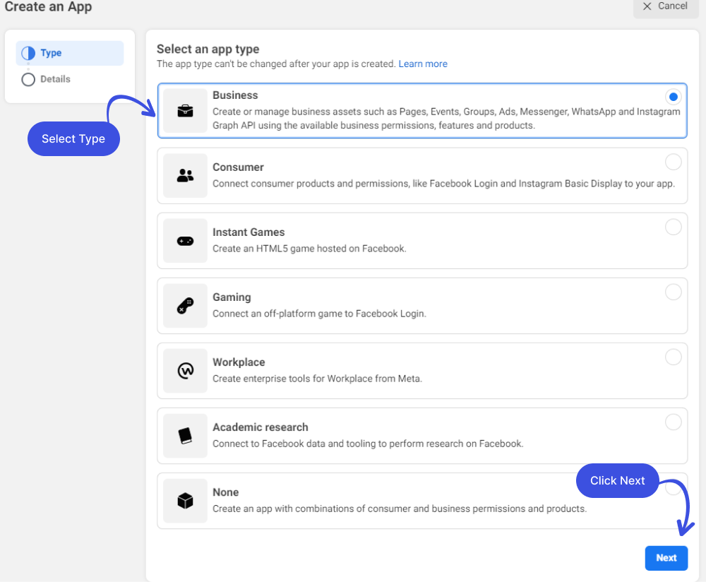The image size is (706, 582).
Task: Cancel the app creation
Action: coord(666,6)
